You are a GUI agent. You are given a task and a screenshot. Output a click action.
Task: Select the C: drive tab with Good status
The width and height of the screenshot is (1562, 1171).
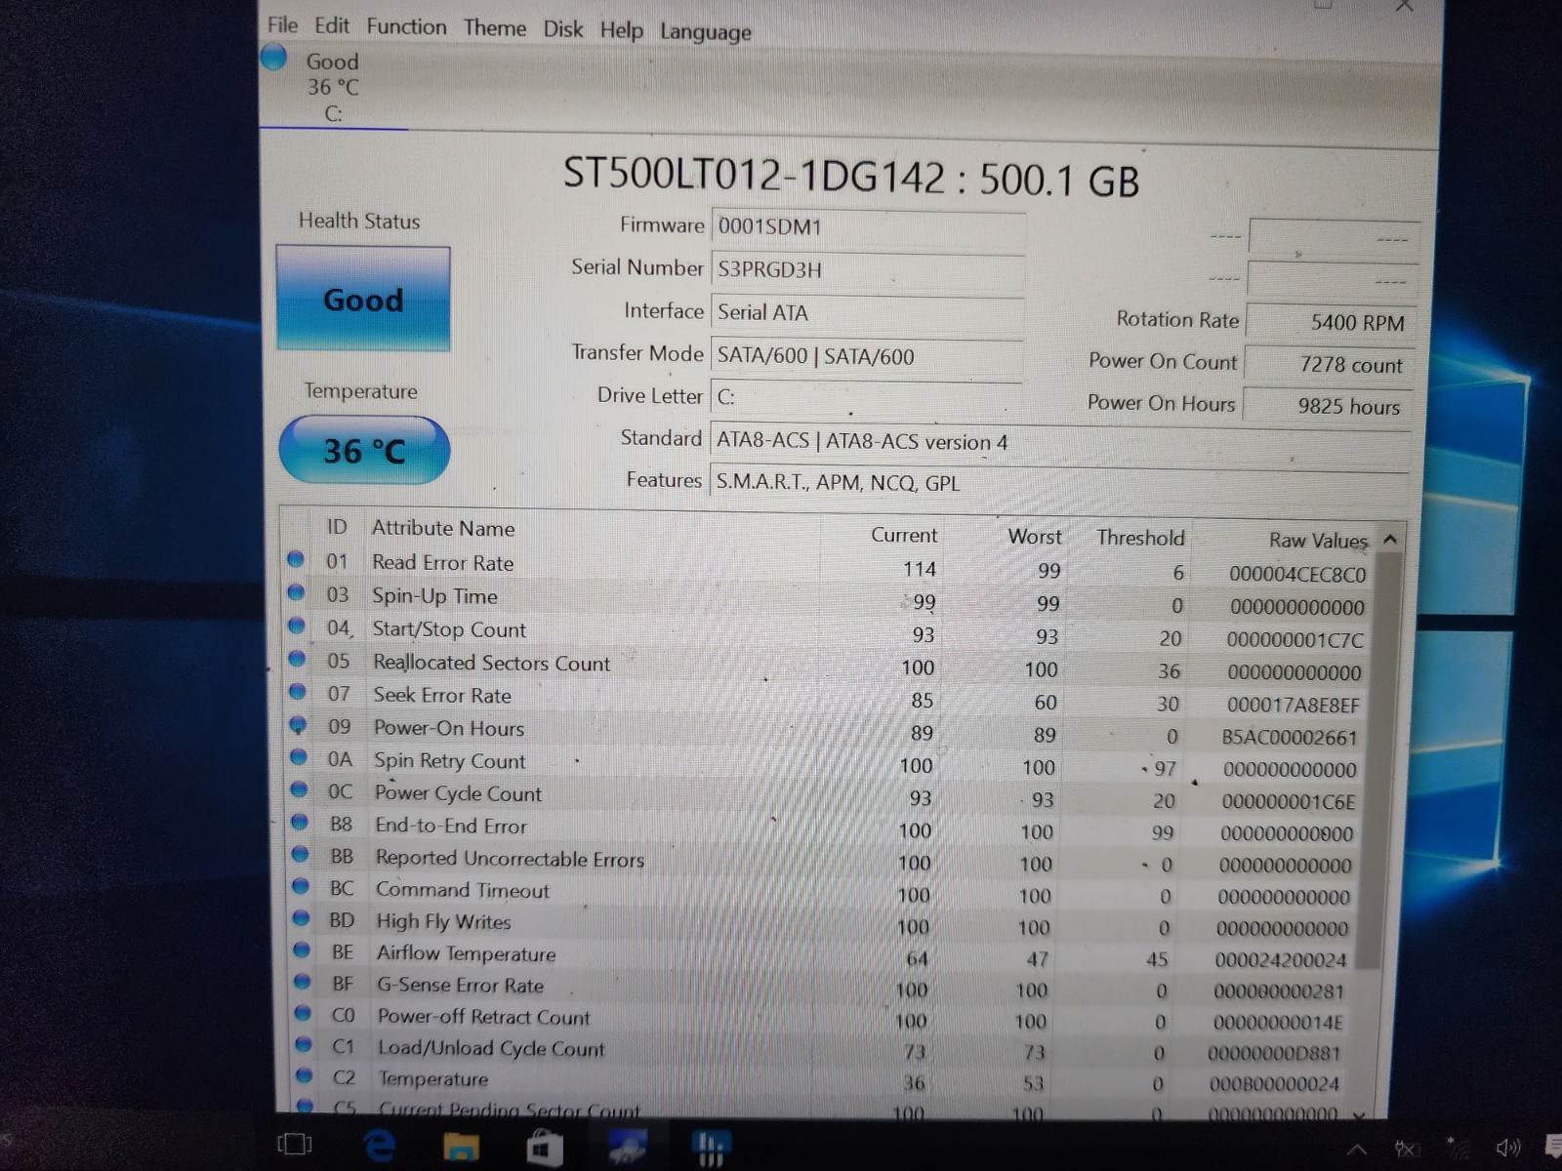(332, 87)
